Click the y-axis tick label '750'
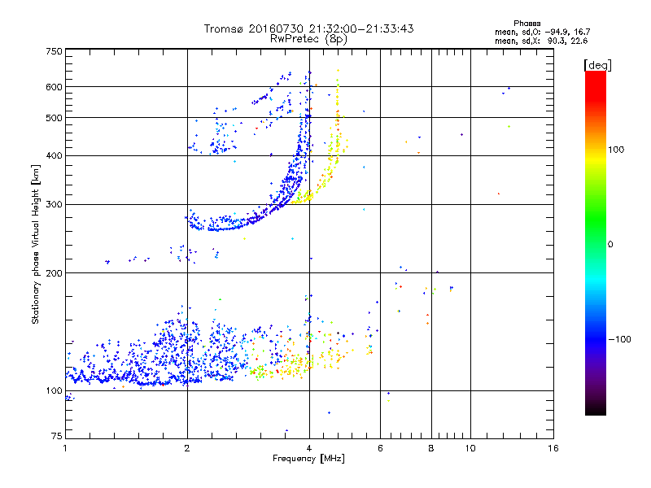Screen dimensions: 651x488 [54, 51]
